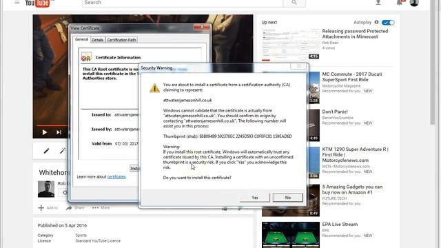Open the YouTube hamburger menu
Viewport: 441px width, 248px height.
click(17, 2)
